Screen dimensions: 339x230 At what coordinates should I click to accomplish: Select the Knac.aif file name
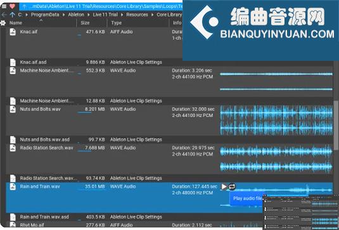point(29,32)
